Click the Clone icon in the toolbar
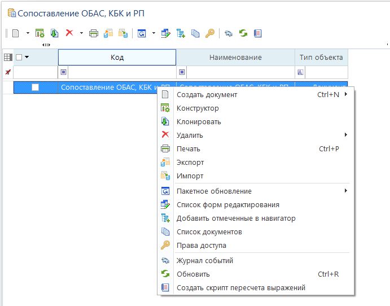The image size is (390, 306). pos(55,33)
